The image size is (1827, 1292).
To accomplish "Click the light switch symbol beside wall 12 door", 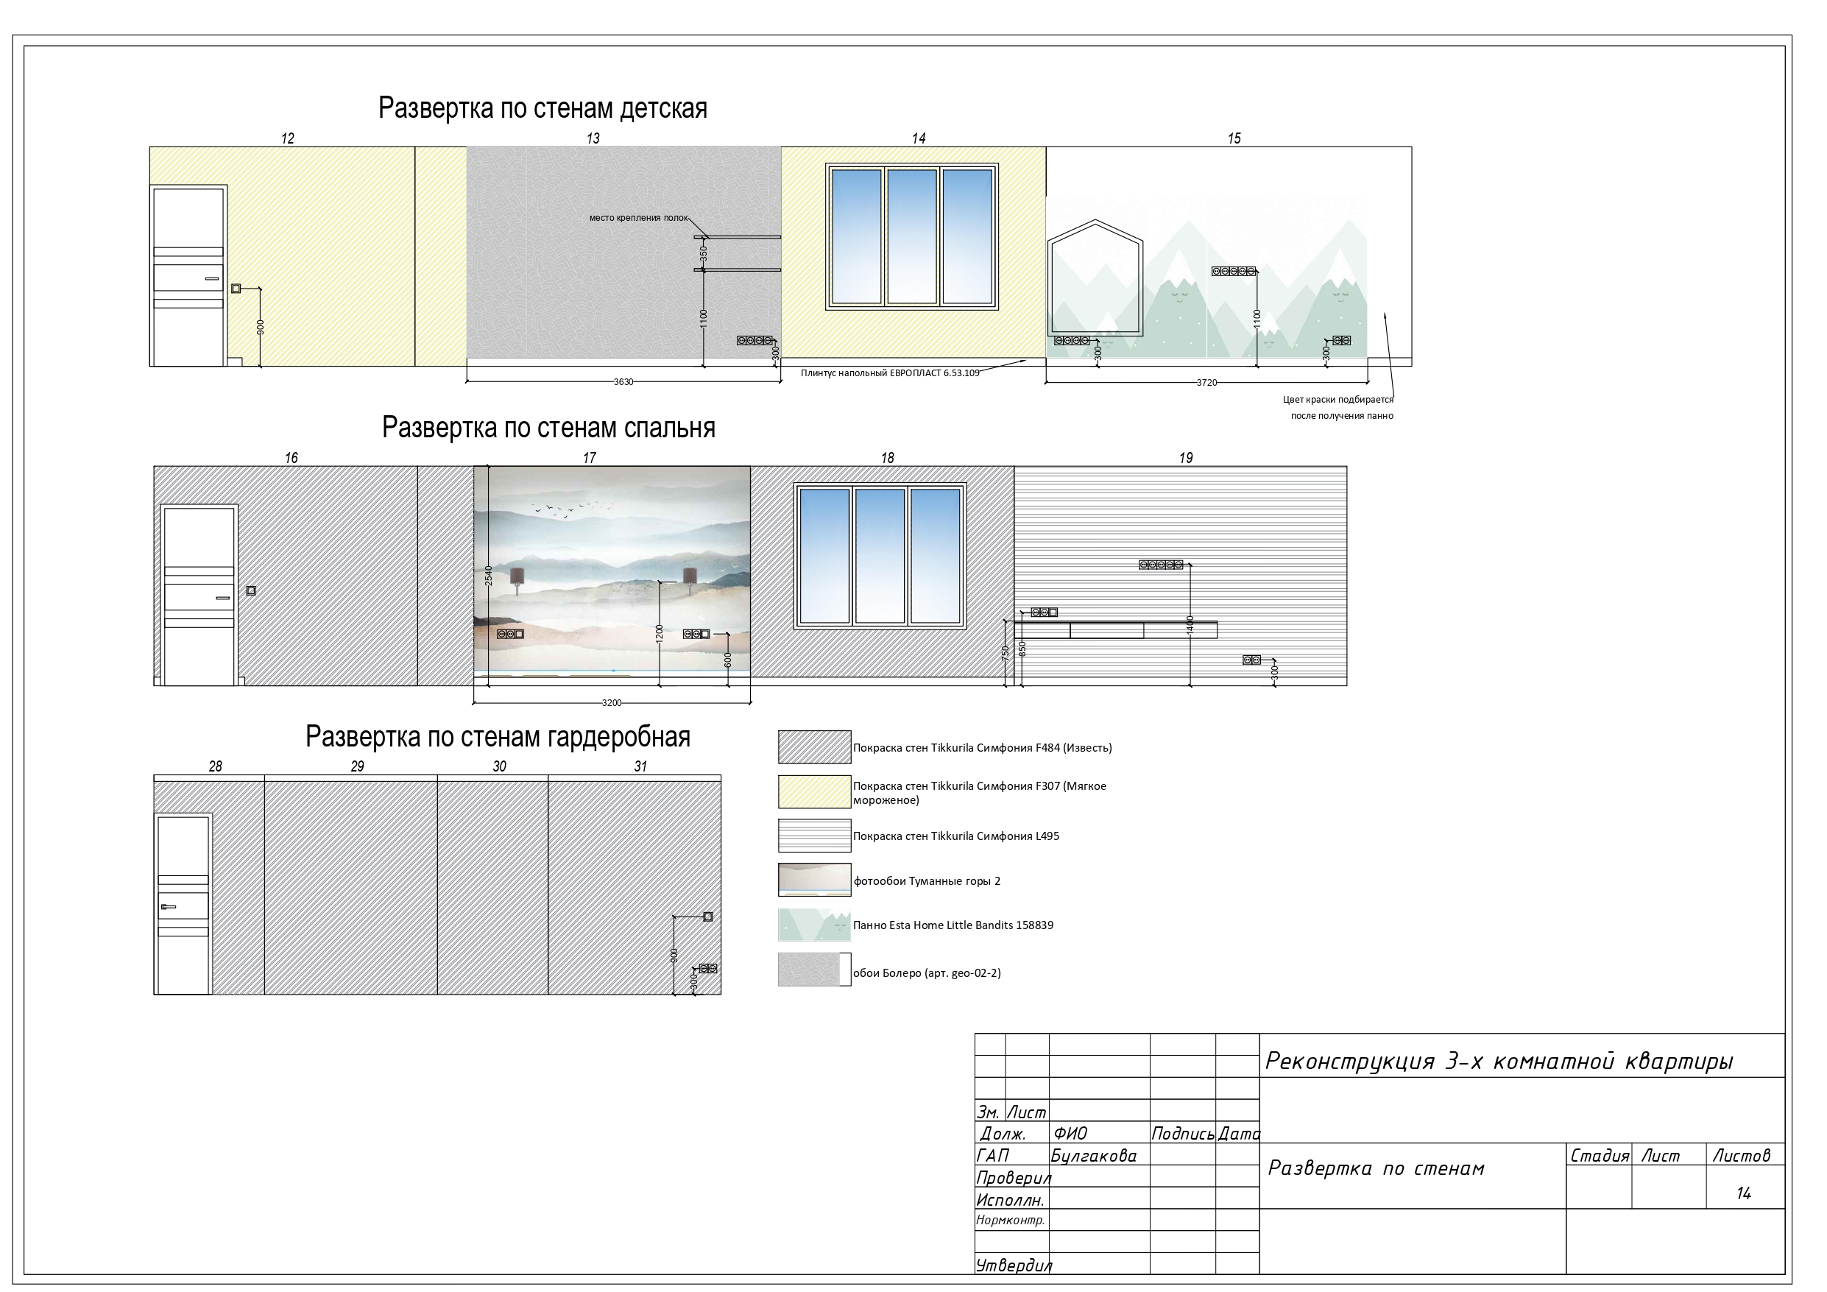I will point(236,289).
